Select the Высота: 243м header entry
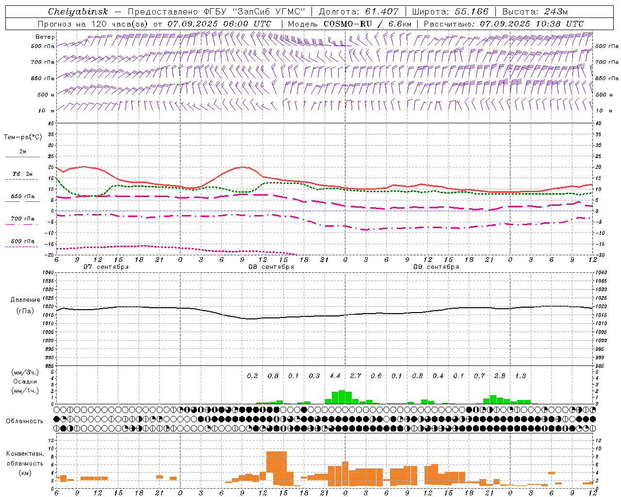621x497 pixels. [535, 12]
